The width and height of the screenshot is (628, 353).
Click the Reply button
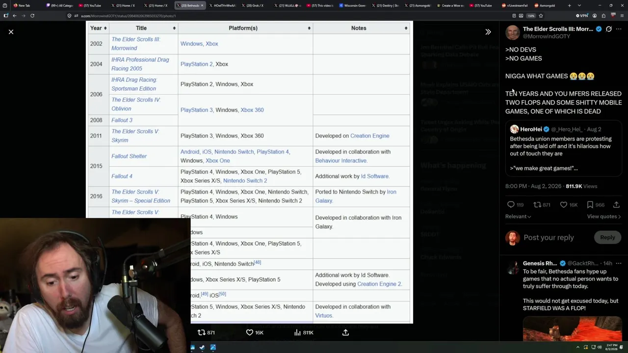point(607,237)
